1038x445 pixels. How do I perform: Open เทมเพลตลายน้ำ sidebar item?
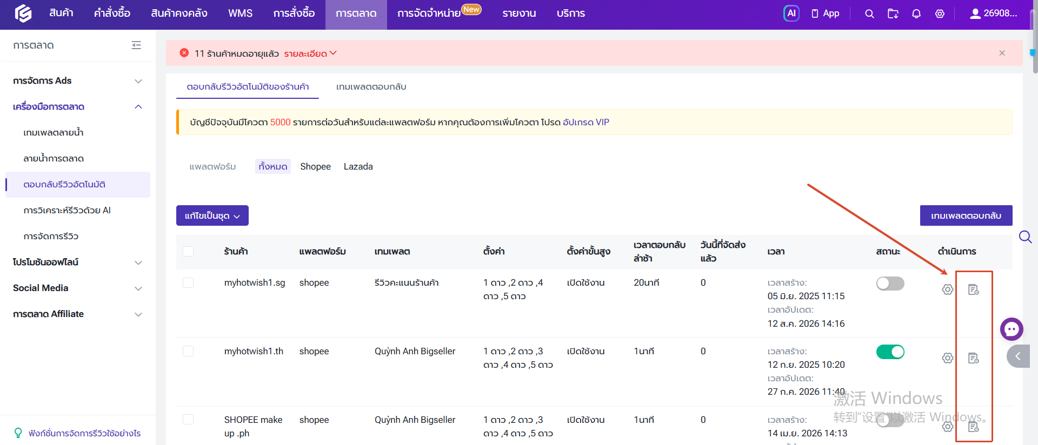click(x=78, y=133)
